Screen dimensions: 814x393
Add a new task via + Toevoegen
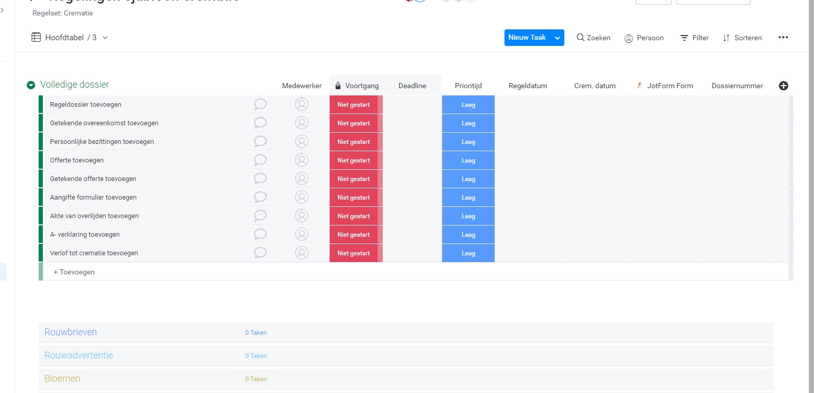[74, 272]
